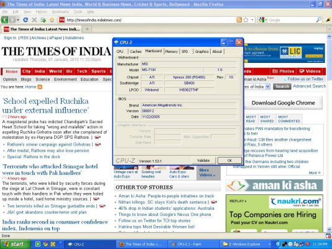Click the TOI site favicon in address bar

point(62,20)
